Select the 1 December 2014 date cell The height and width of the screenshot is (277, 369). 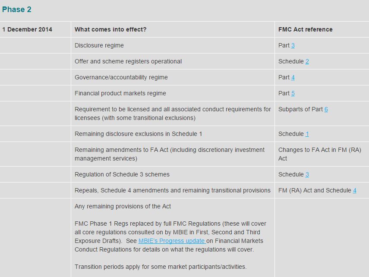click(27, 30)
